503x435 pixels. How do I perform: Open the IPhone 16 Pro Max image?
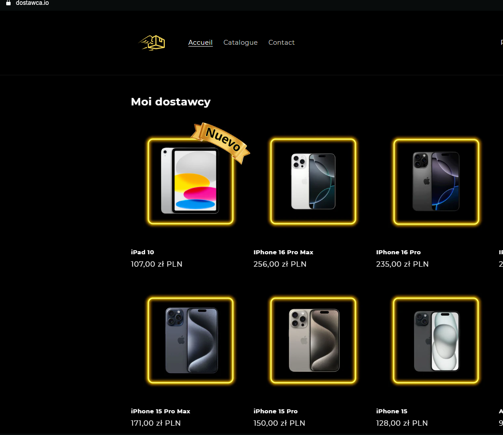[x=313, y=181]
